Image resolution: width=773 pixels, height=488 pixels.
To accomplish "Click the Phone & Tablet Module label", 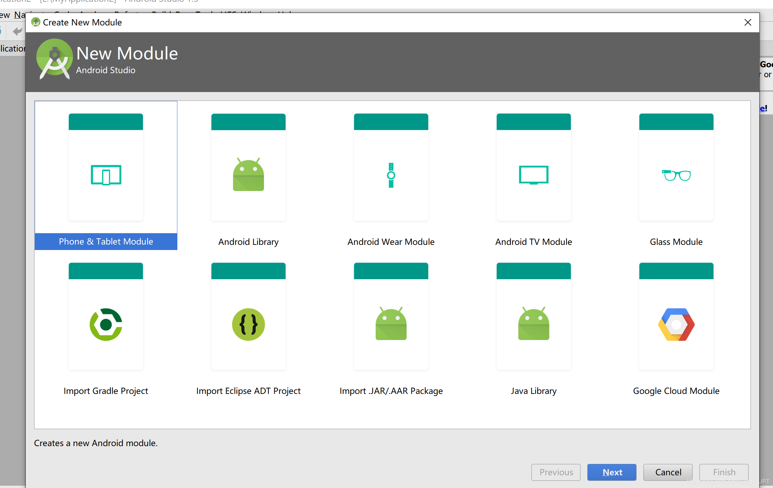I will click(x=106, y=241).
